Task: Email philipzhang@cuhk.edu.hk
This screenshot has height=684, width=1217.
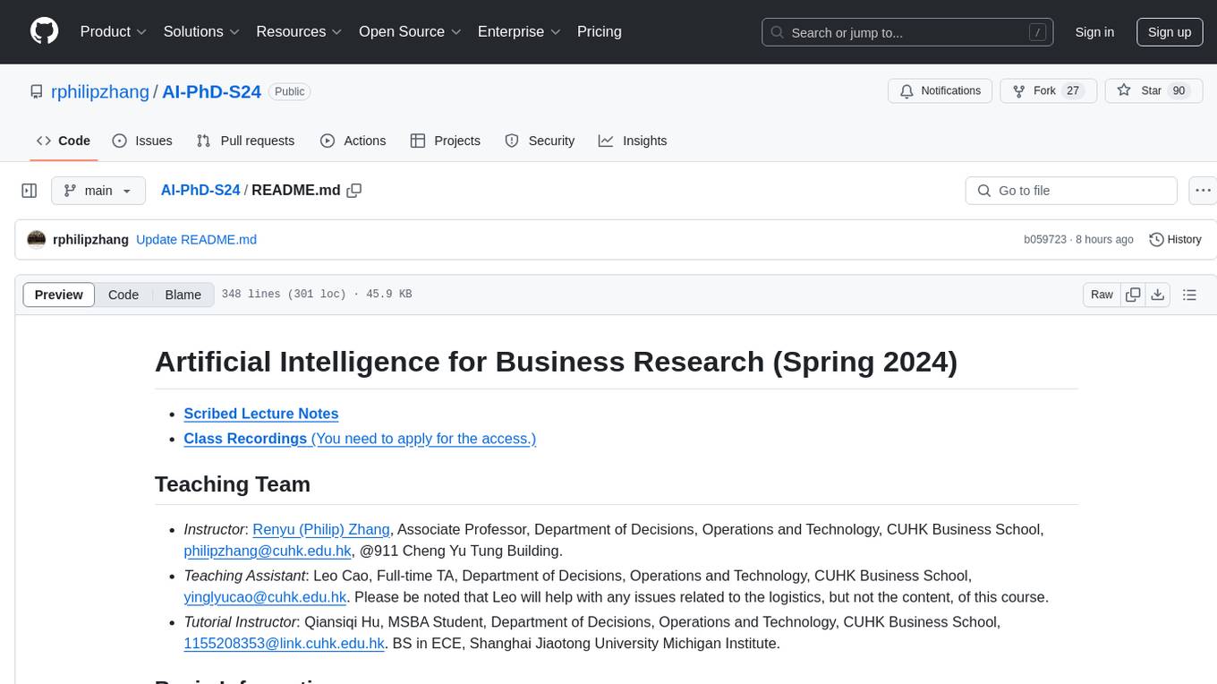Action: [x=268, y=551]
